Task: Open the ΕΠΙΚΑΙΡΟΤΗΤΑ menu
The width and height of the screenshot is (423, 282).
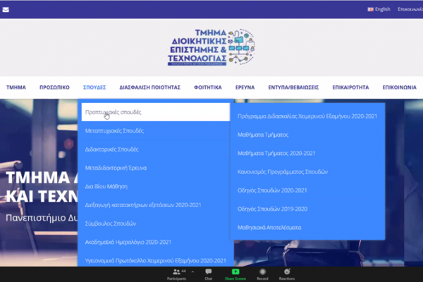Action: 350,87
